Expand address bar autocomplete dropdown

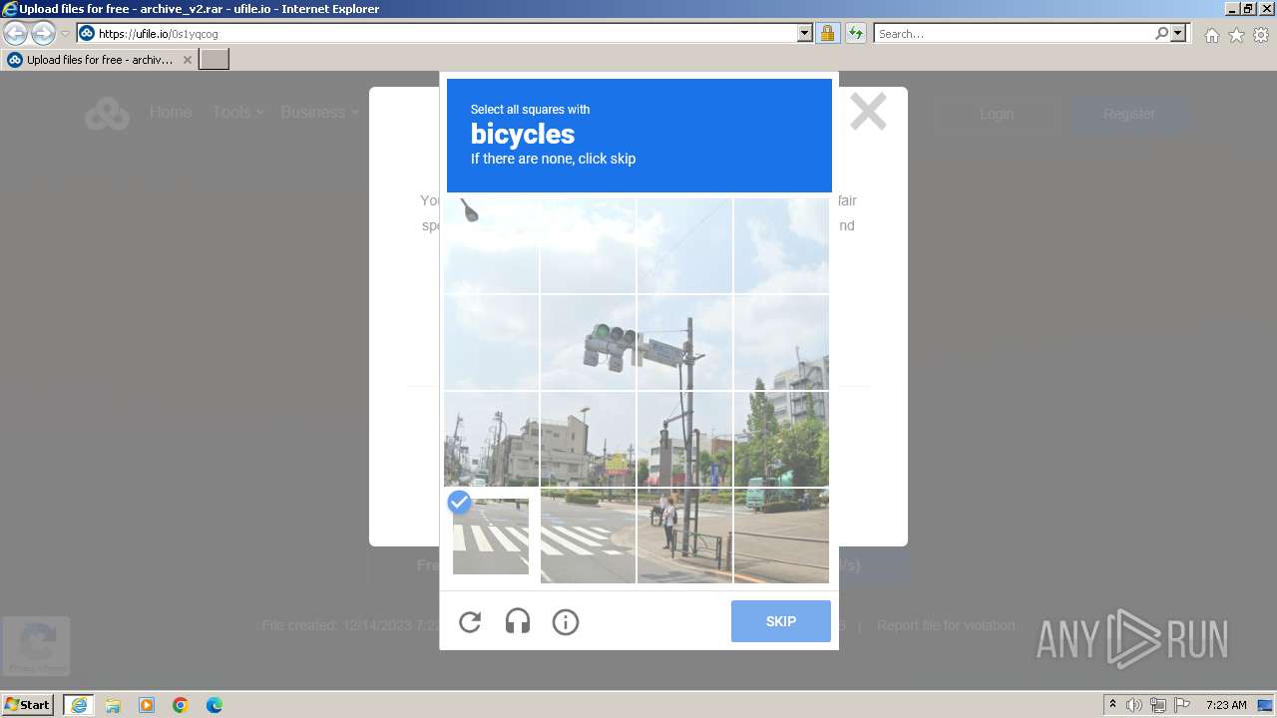(x=805, y=33)
